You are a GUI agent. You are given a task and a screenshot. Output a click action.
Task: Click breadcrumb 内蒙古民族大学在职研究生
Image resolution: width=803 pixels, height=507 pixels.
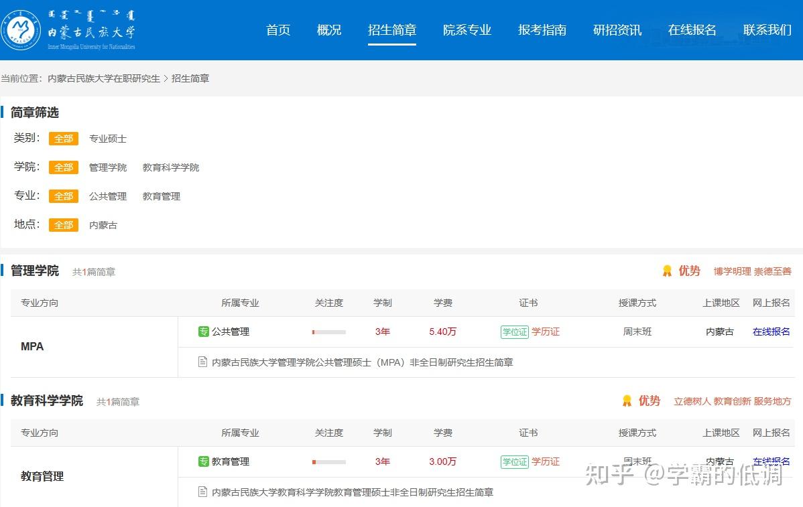click(104, 79)
